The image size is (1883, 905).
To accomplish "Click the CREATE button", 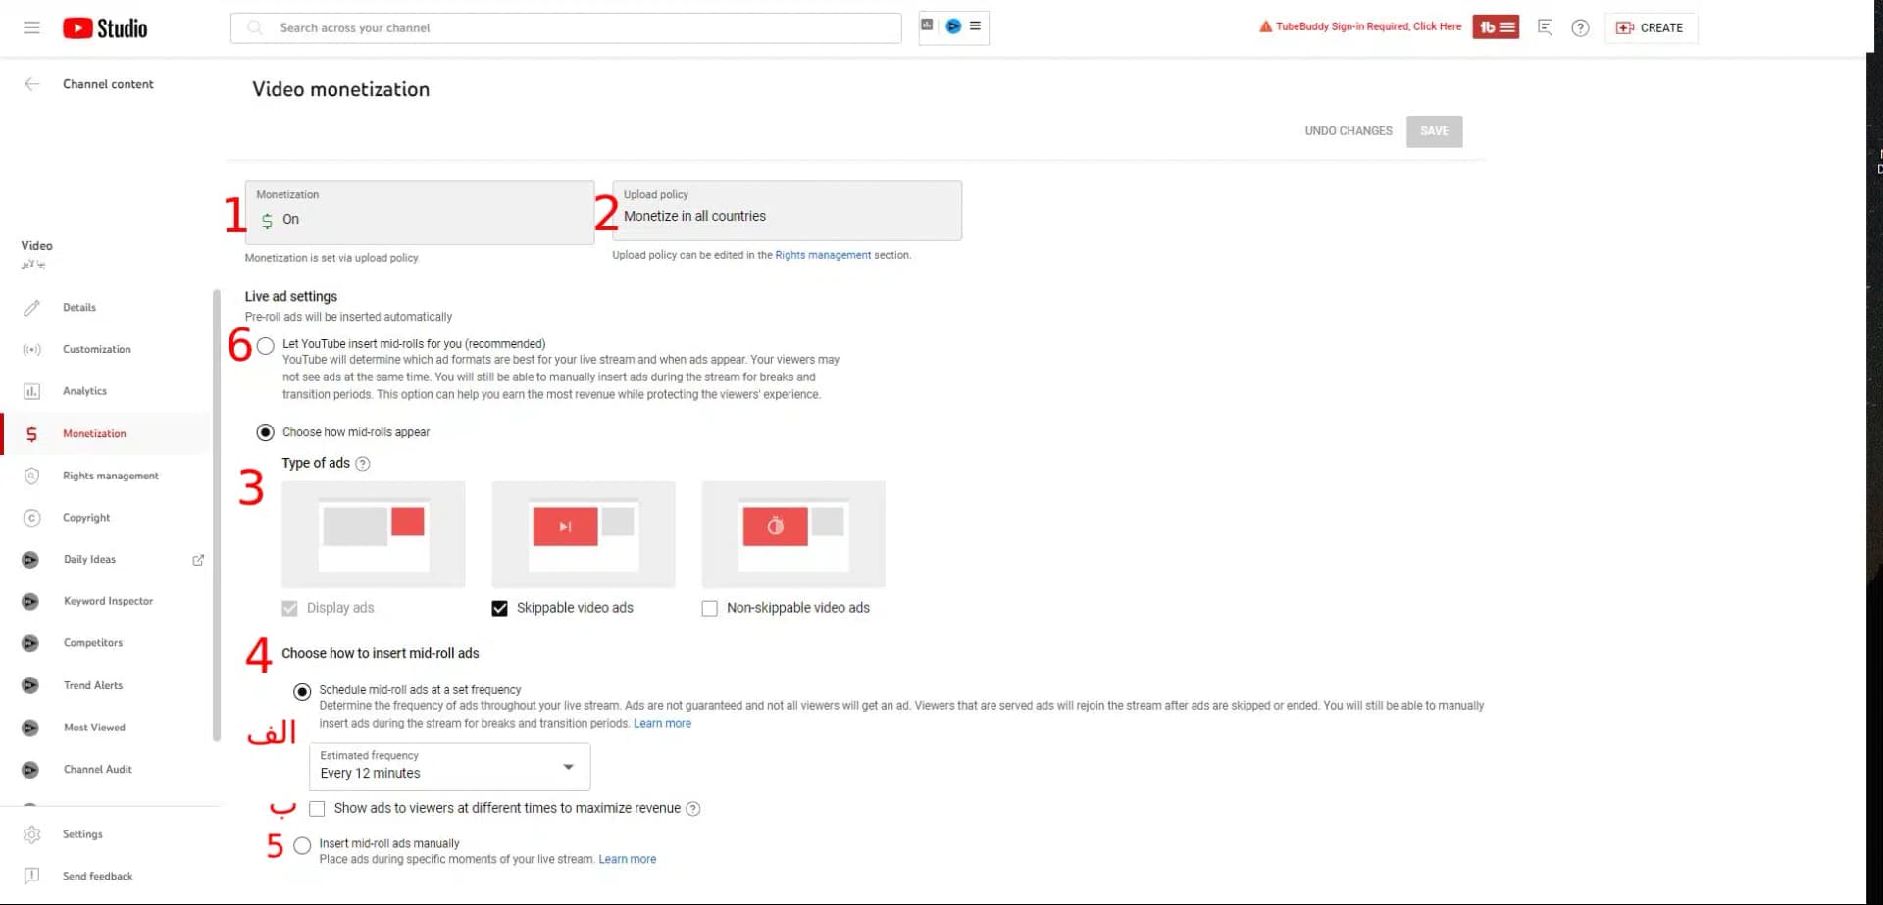I will [1652, 27].
